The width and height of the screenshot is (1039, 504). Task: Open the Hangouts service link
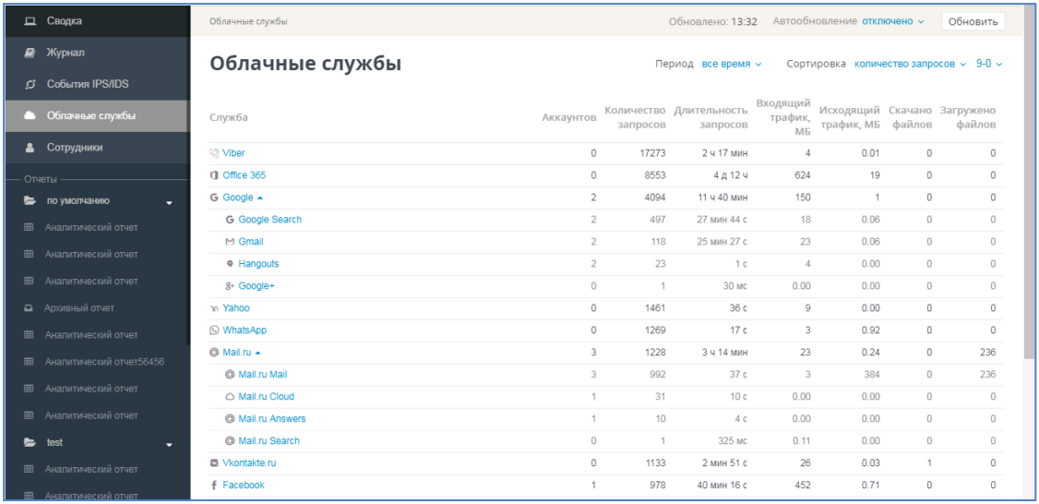click(258, 264)
